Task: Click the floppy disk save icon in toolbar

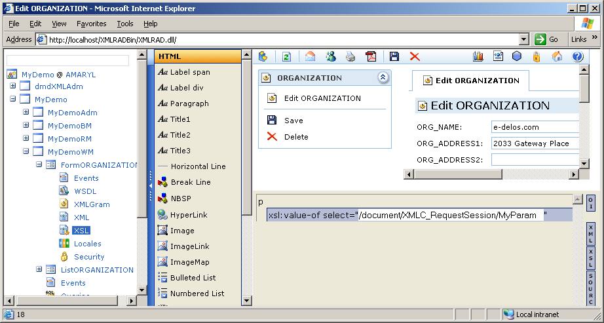Action: pos(394,56)
